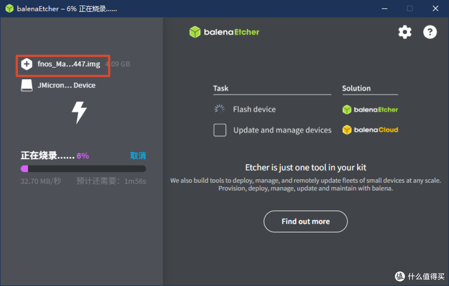Click the lightning bolt flash icon

coord(79,112)
